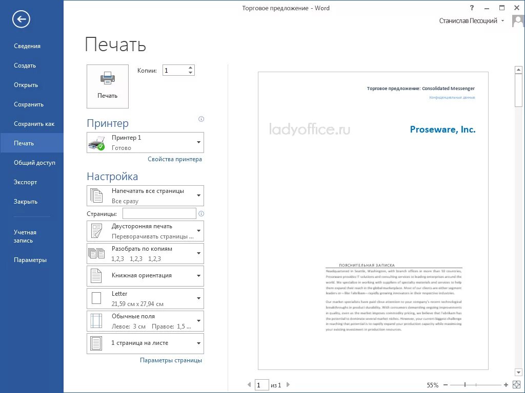This screenshot has width=525, height=393.
Task: Click the Напечатать все страницы pages icon
Action: [x=97, y=195]
